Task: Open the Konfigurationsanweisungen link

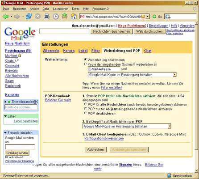Action: pyautogui.click(x=104, y=138)
